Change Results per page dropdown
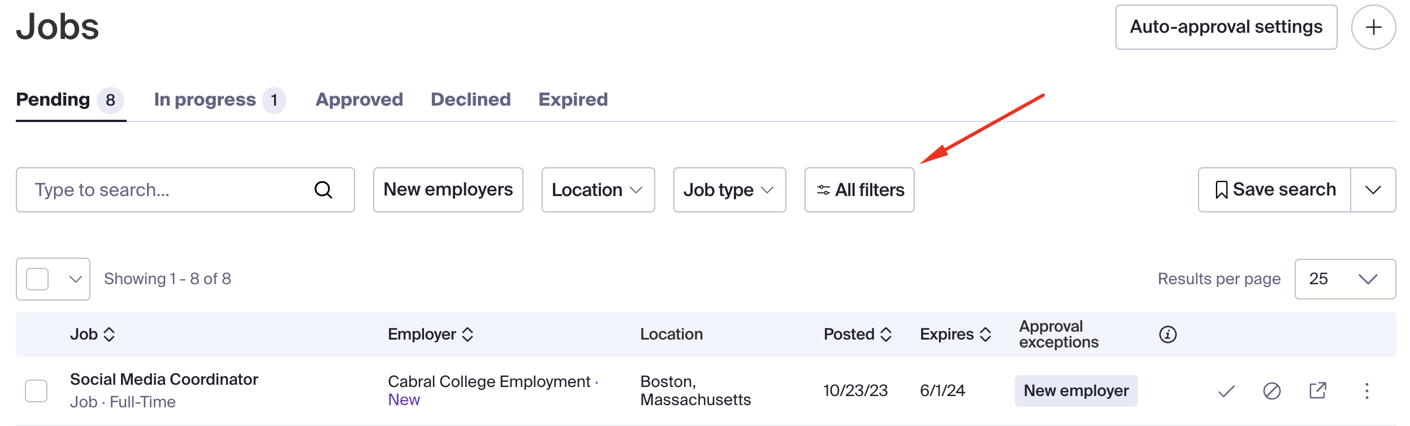The image size is (1410, 426). tap(1344, 279)
